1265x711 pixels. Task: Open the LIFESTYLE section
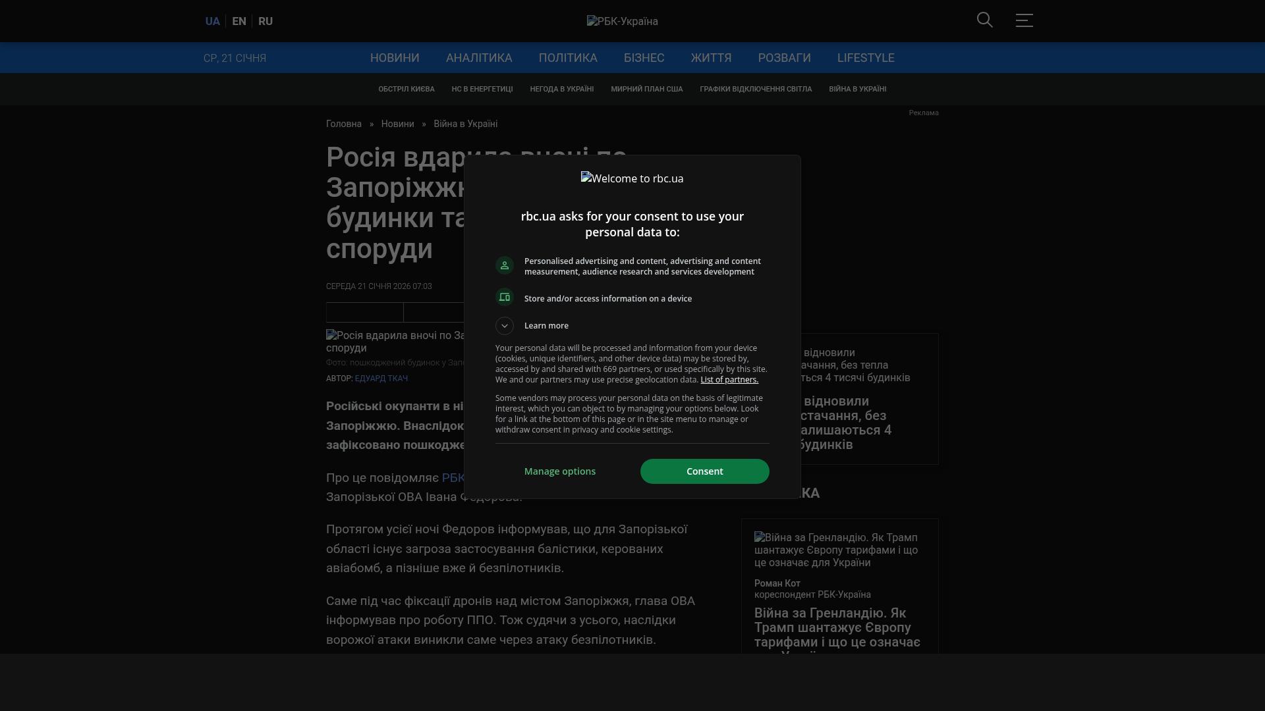pos(866,58)
